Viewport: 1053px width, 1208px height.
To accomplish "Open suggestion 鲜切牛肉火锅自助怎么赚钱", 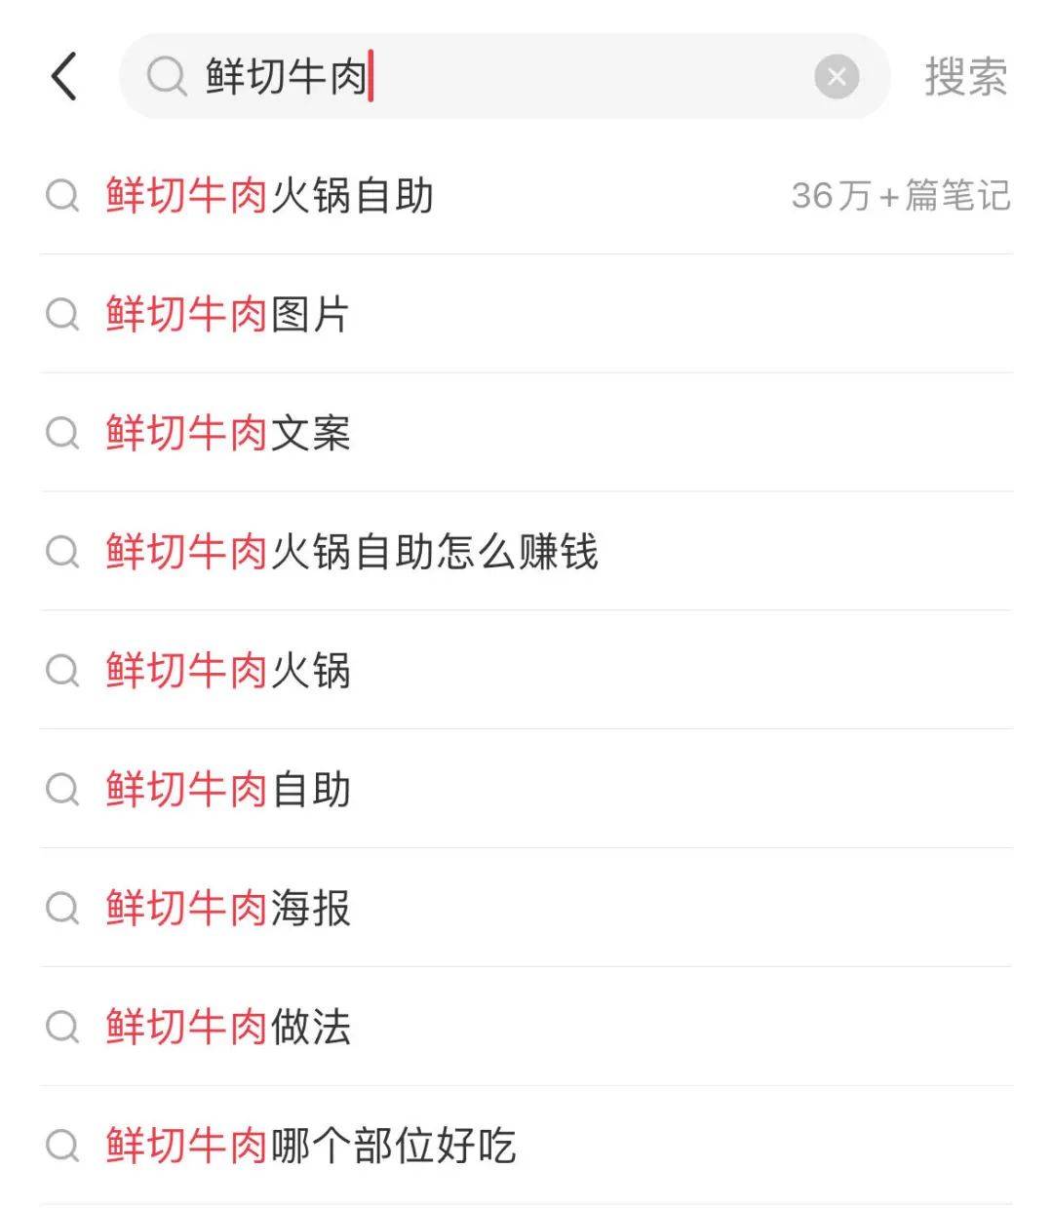I will [351, 552].
